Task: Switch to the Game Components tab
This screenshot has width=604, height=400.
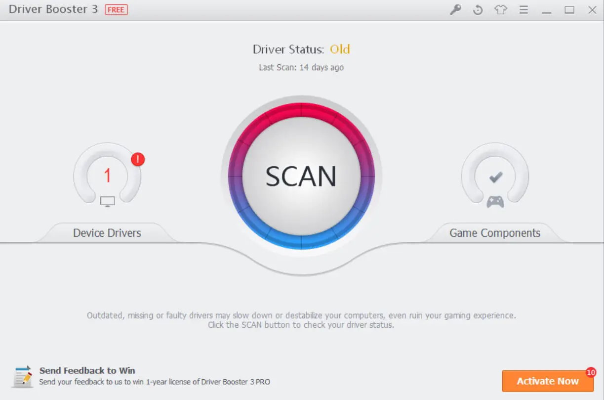Action: [x=495, y=233]
